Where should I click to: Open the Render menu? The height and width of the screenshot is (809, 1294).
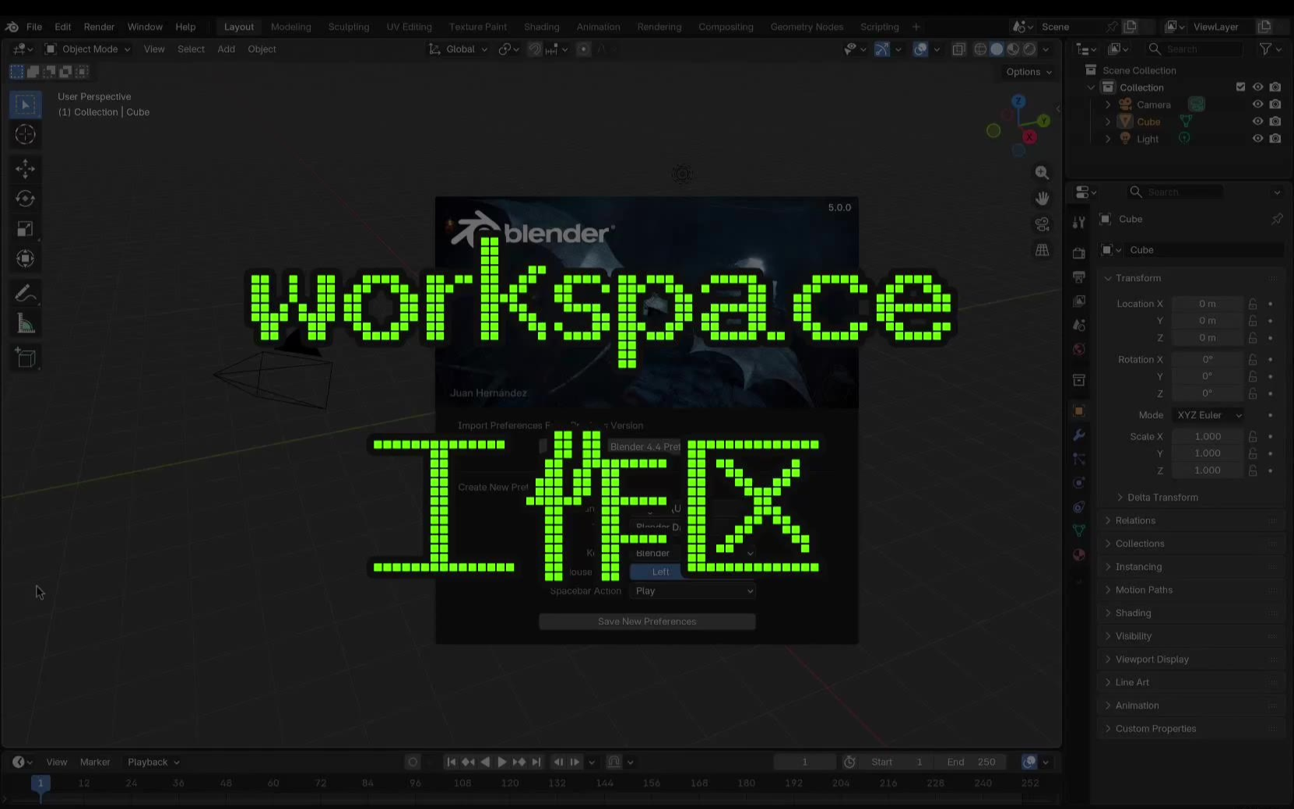(99, 26)
